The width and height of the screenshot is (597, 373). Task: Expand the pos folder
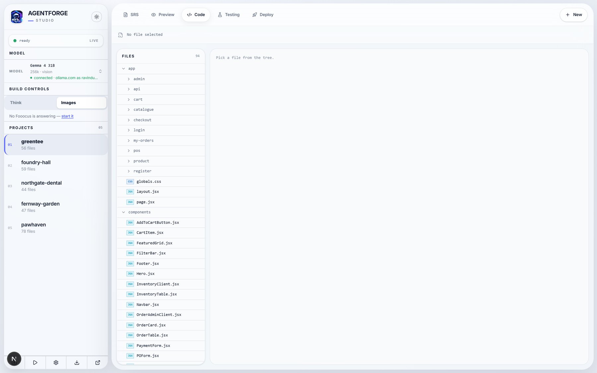pyautogui.click(x=161, y=151)
